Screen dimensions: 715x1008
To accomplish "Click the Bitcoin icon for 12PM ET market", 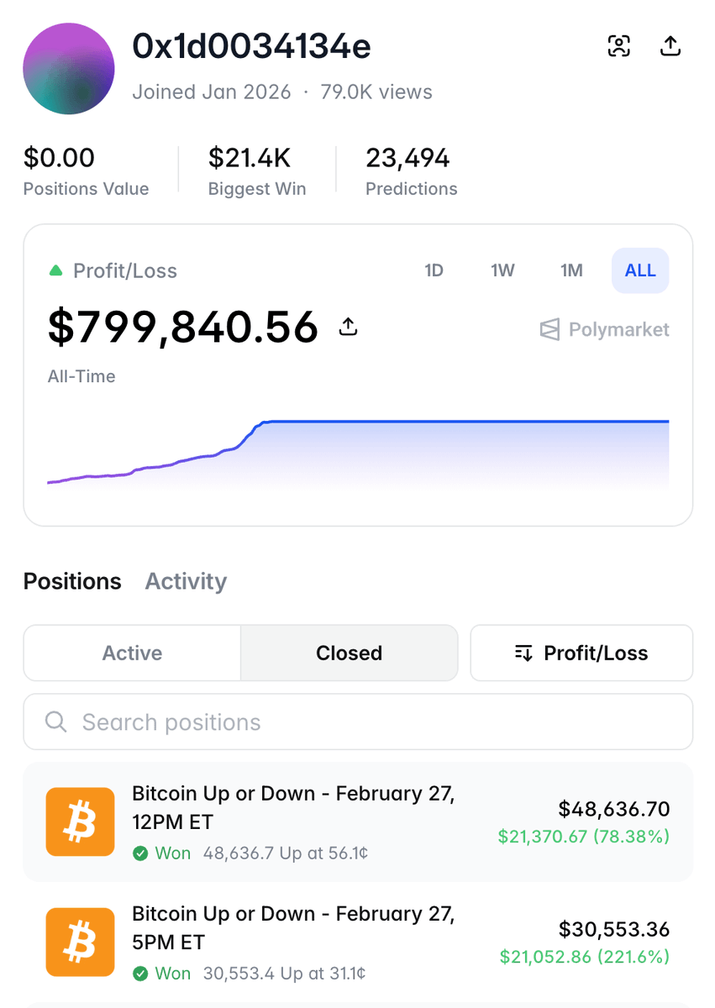I will click(80, 822).
